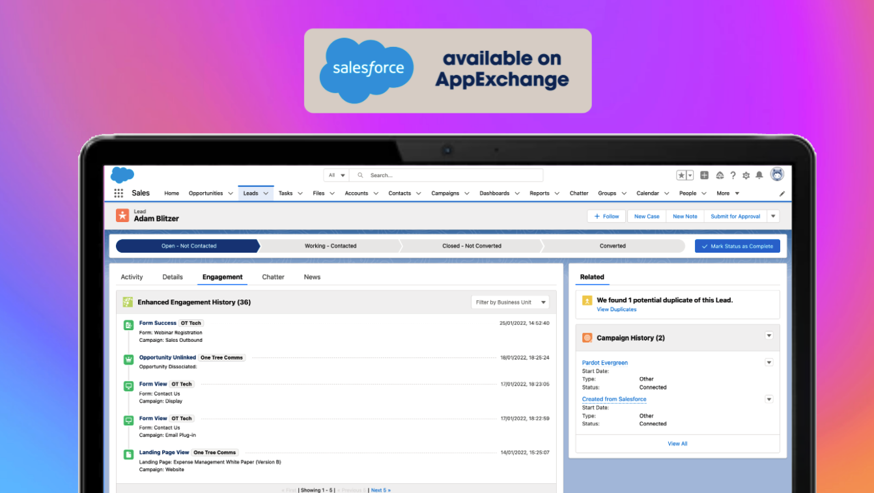Open the App Launcher grid icon
This screenshot has height=493, width=874.
coord(119,193)
